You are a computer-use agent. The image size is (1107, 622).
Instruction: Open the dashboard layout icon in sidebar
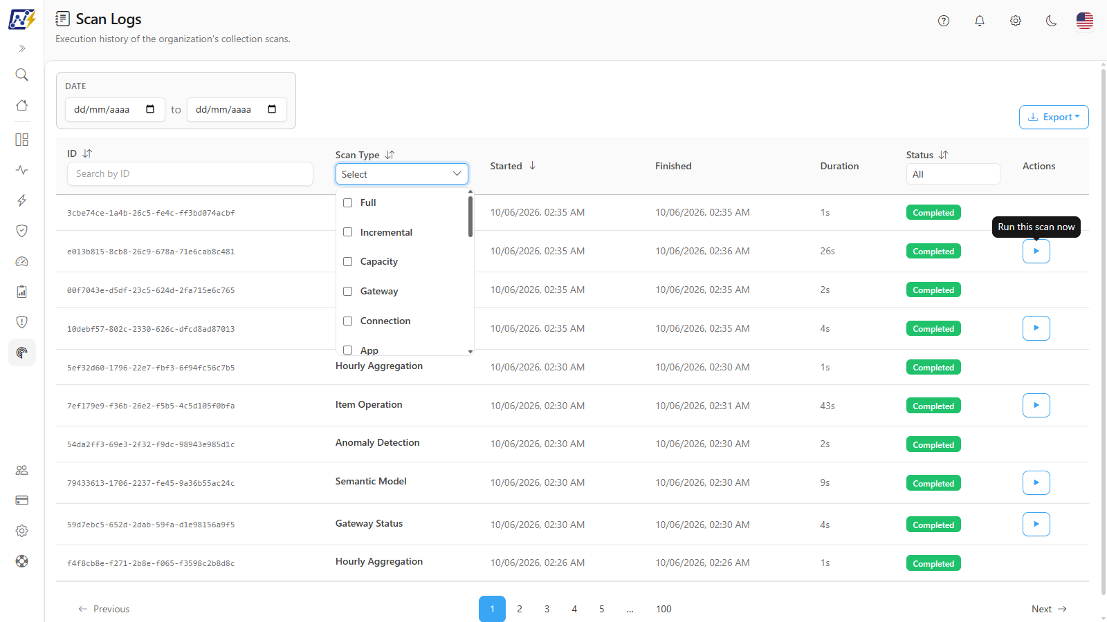(x=22, y=140)
